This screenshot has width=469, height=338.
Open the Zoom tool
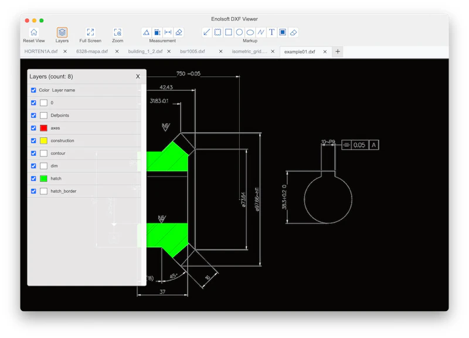(117, 32)
